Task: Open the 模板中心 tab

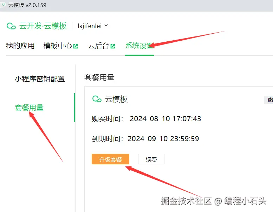Action: point(58,46)
